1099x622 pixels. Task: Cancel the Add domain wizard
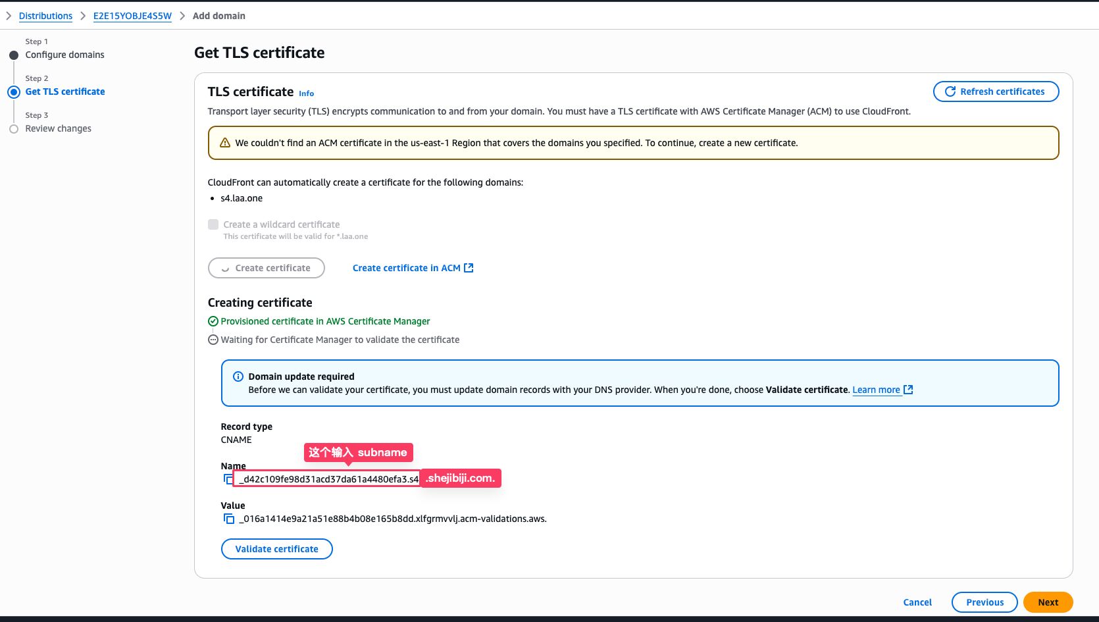(917, 602)
